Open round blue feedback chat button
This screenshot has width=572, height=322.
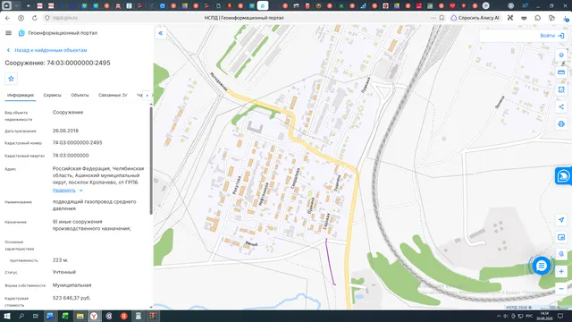point(542,266)
